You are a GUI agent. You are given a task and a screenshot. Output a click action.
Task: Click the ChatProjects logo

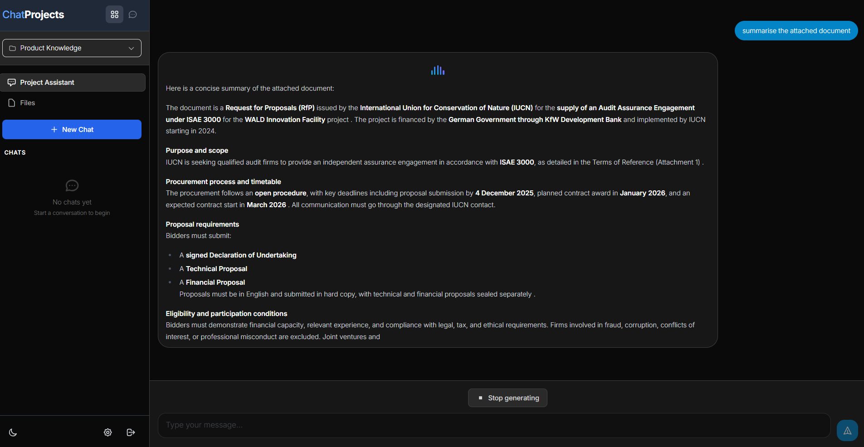(x=33, y=15)
